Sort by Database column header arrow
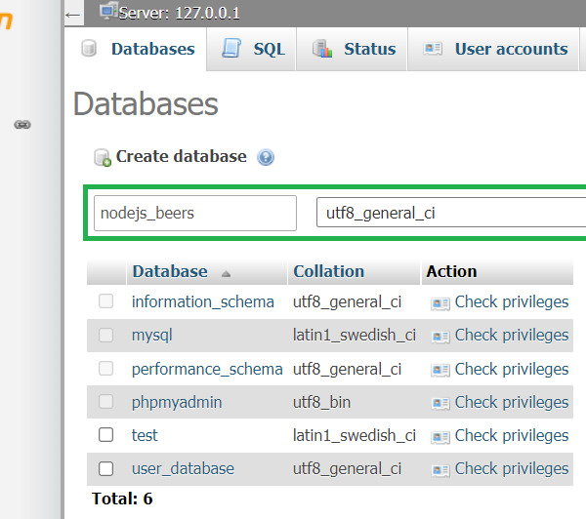This screenshot has width=586, height=519. 227,273
